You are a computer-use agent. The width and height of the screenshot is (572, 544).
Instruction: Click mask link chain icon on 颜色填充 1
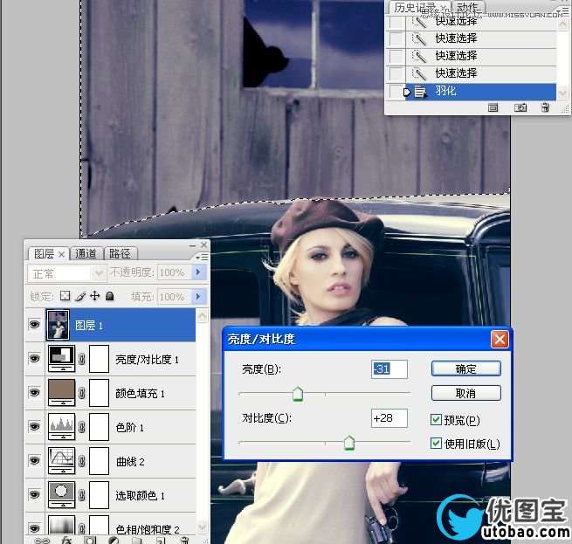(82, 393)
